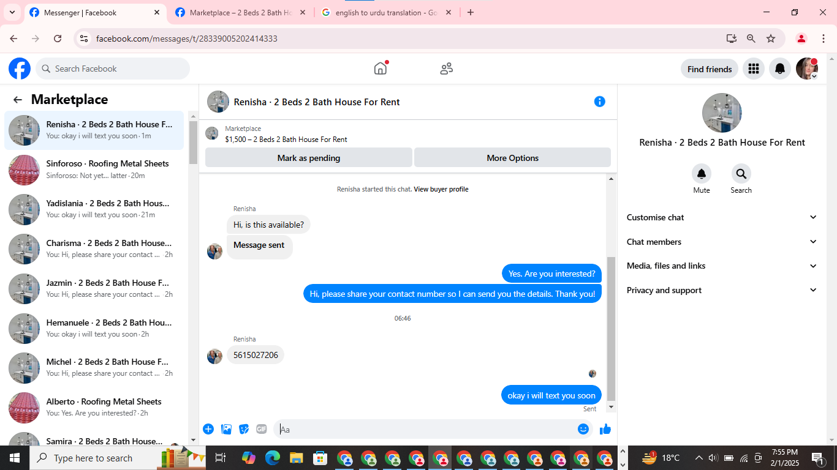Image resolution: width=837 pixels, height=470 pixels.
Task: Reload the page in Chrome
Action: pos(58,39)
